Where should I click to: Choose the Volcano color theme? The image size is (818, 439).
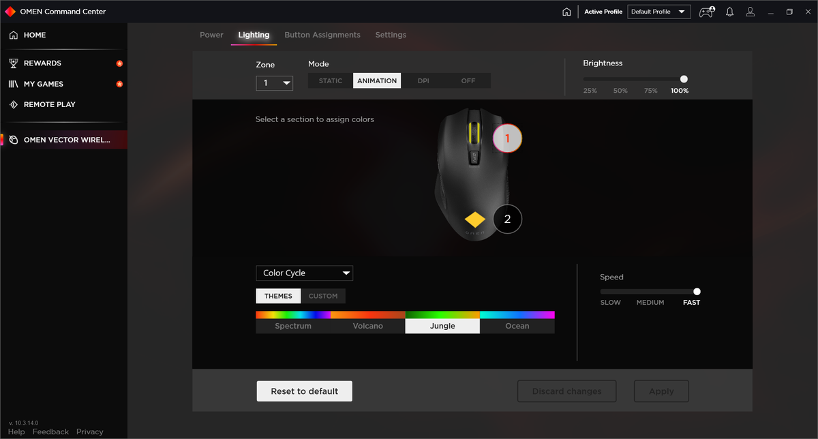[x=368, y=322]
